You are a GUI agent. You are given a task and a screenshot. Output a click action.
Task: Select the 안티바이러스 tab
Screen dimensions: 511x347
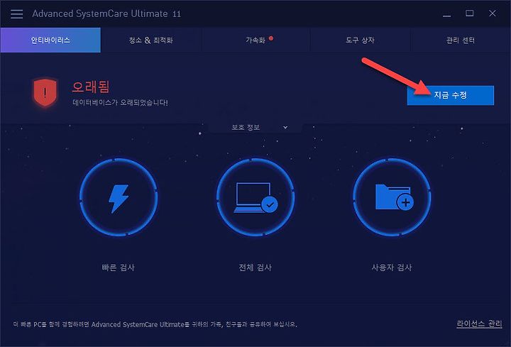pyautogui.click(x=50, y=40)
